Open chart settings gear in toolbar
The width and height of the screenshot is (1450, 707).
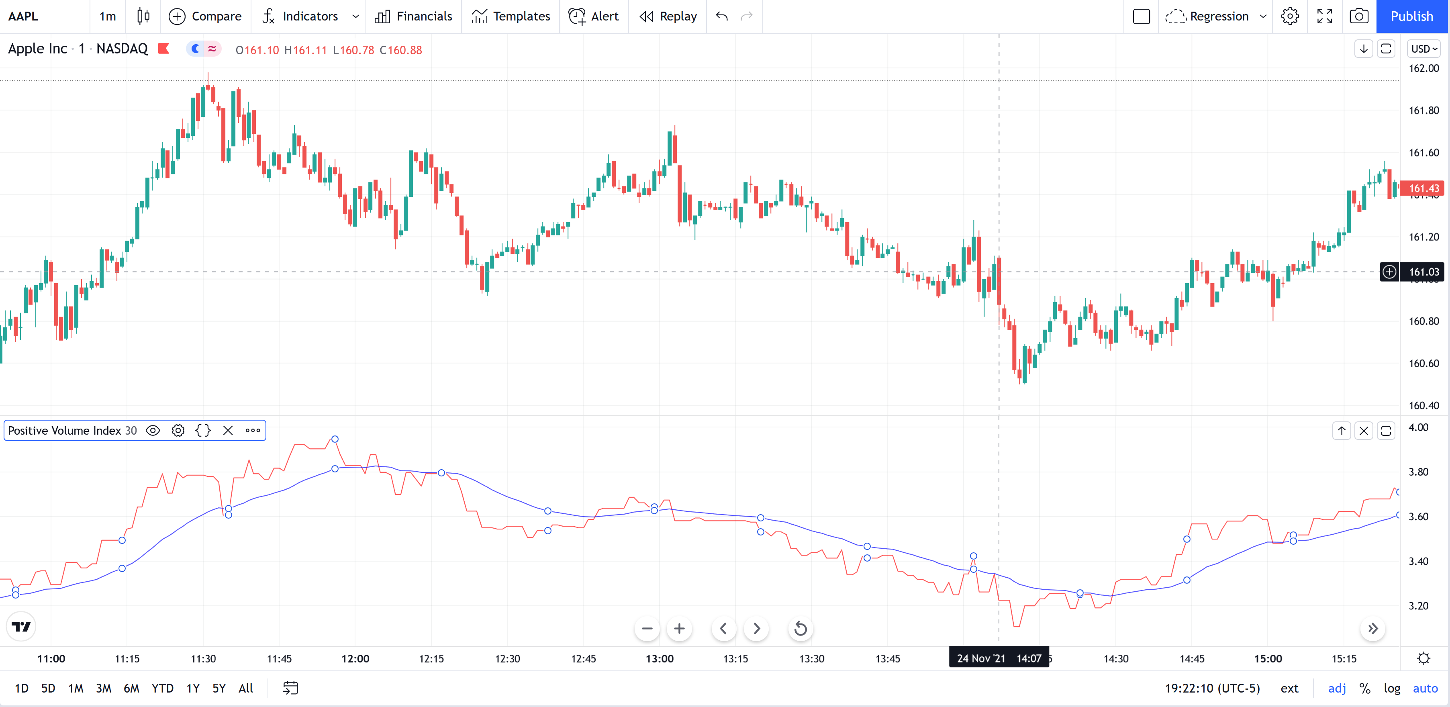[x=1290, y=16]
